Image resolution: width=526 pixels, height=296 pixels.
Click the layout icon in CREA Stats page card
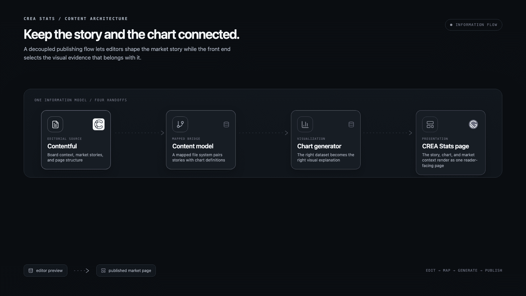[x=430, y=124]
